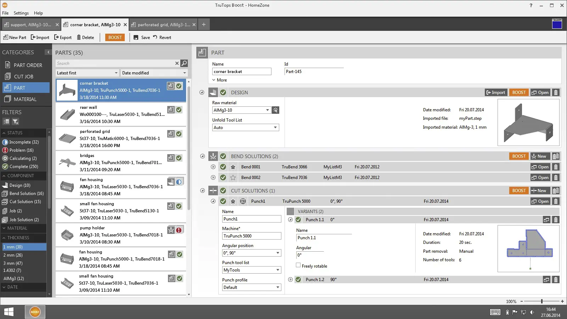This screenshot has height=319, width=567.
Task: Open the Raw material AlMg3-10 dropdown
Action: (x=267, y=110)
